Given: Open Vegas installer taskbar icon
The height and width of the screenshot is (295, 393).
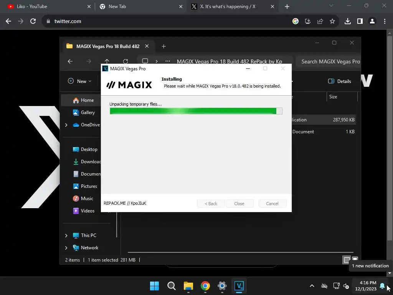Looking at the screenshot, I should (239, 286).
